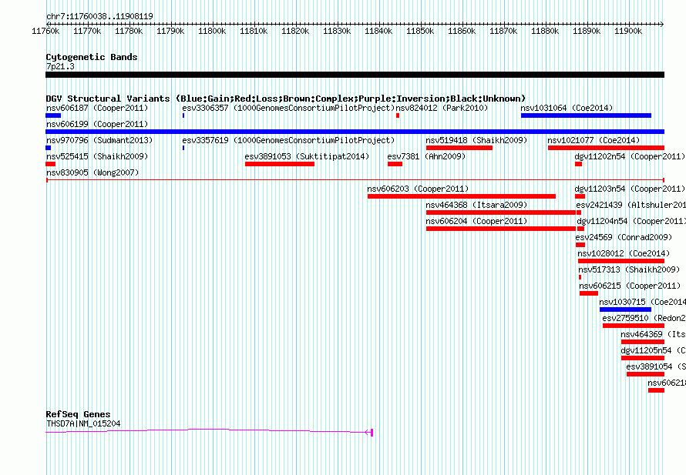Image resolution: width=686 pixels, height=475 pixels.
Task: Click the THSD7A|NM_015204 gene label
Action: [x=83, y=423]
